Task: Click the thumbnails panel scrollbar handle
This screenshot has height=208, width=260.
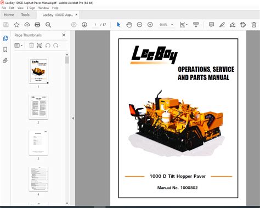Action: 67,60
